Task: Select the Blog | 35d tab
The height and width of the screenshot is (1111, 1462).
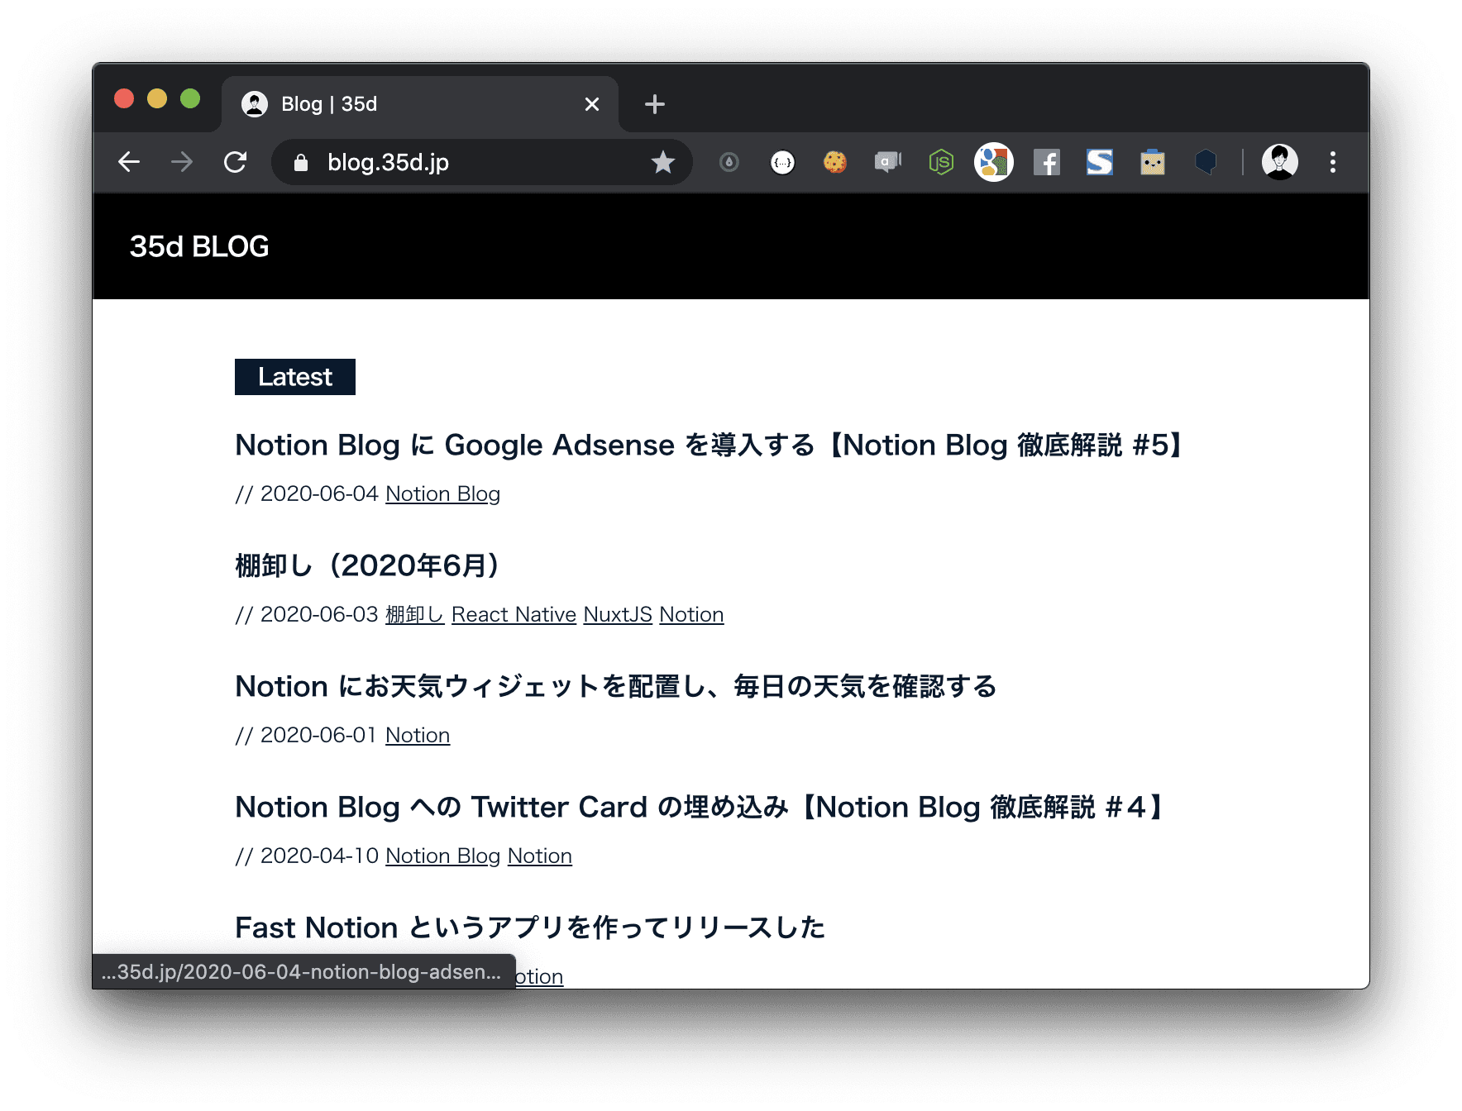Action: [x=420, y=104]
